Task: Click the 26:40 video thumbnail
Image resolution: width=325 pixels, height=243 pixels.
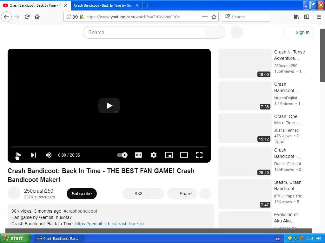Action: [245, 162]
